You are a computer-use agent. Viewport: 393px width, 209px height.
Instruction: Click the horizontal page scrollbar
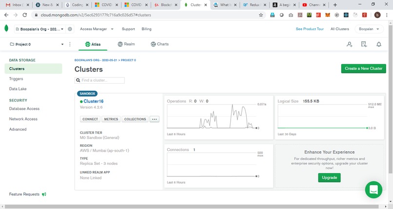[193, 207]
